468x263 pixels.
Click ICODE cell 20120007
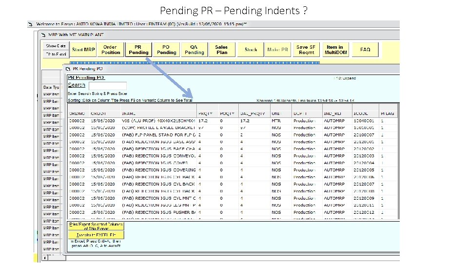[x=364, y=184]
